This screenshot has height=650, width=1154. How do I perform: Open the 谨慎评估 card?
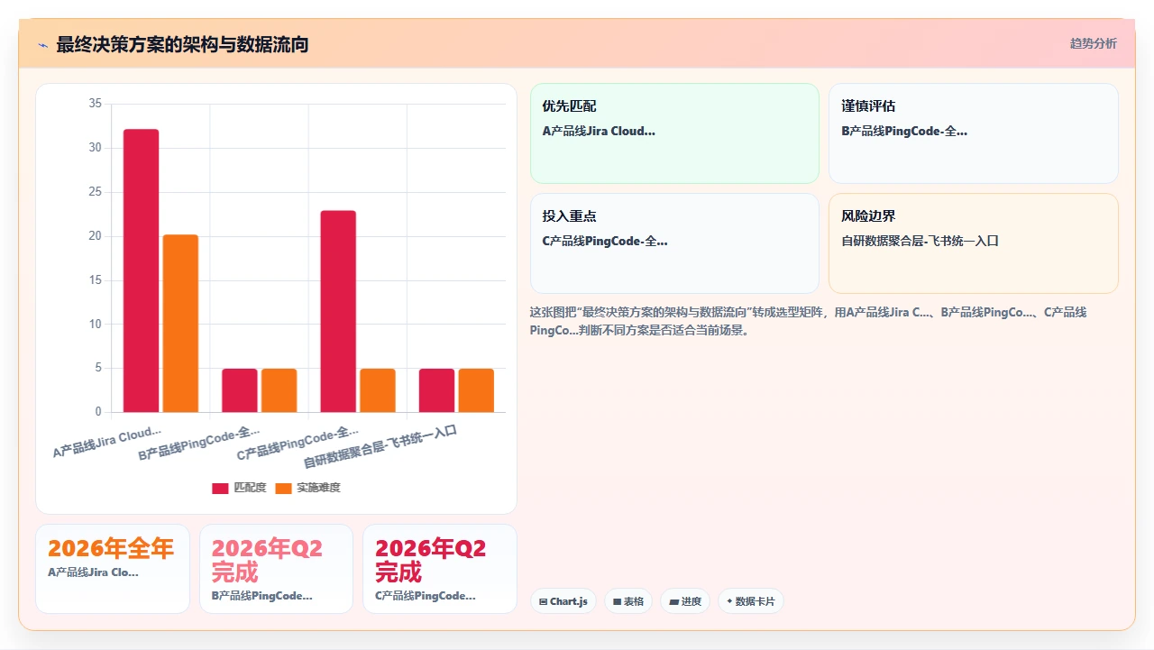[x=974, y=133]
